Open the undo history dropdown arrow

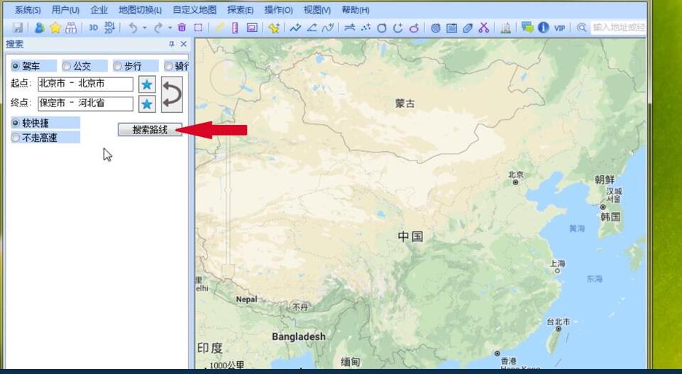145,28
